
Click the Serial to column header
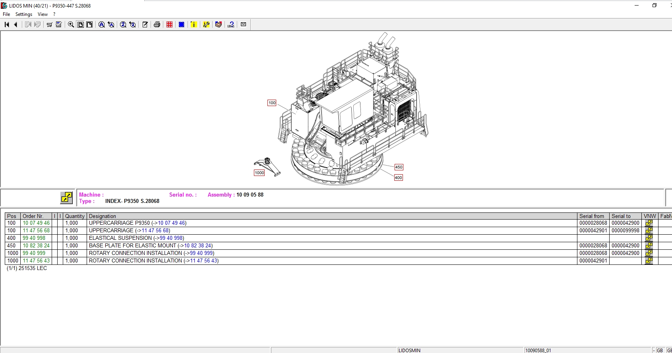click(x=625, y=216)
